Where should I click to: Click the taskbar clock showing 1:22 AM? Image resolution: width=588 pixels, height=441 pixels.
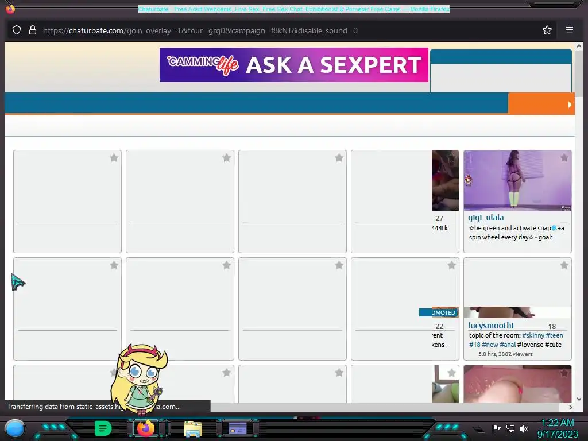(x=558, y=428)
